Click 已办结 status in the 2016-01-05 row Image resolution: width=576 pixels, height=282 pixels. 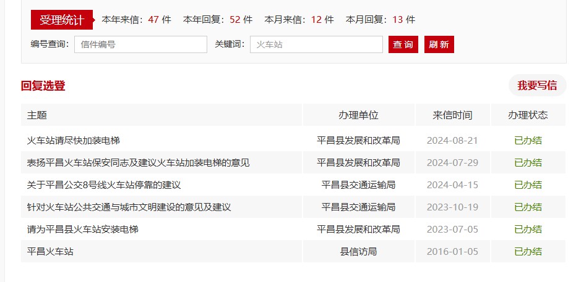528,252
